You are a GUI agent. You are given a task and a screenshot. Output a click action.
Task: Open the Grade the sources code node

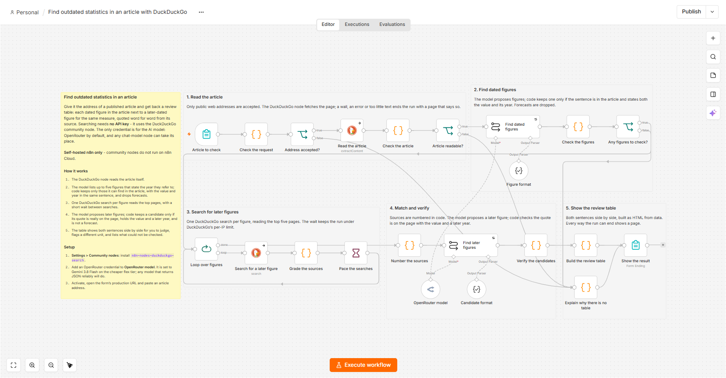pos(306,253)
